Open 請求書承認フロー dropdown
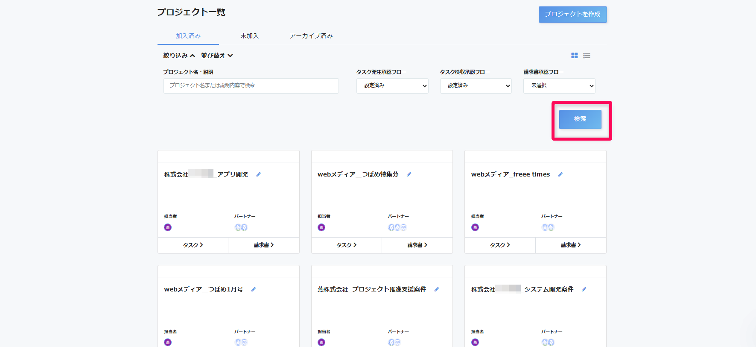This screenshot has height=347, width=756. click(559, 85)
